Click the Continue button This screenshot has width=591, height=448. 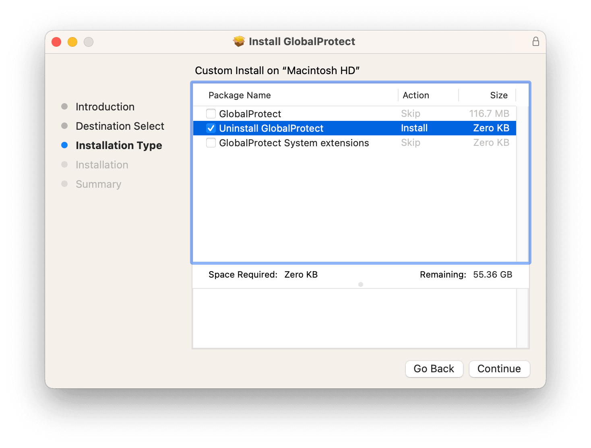pyautogui.click(x=499, y=369)
